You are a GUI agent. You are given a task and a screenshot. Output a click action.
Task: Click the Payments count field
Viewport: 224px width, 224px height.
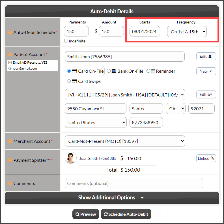pos(76,31)
